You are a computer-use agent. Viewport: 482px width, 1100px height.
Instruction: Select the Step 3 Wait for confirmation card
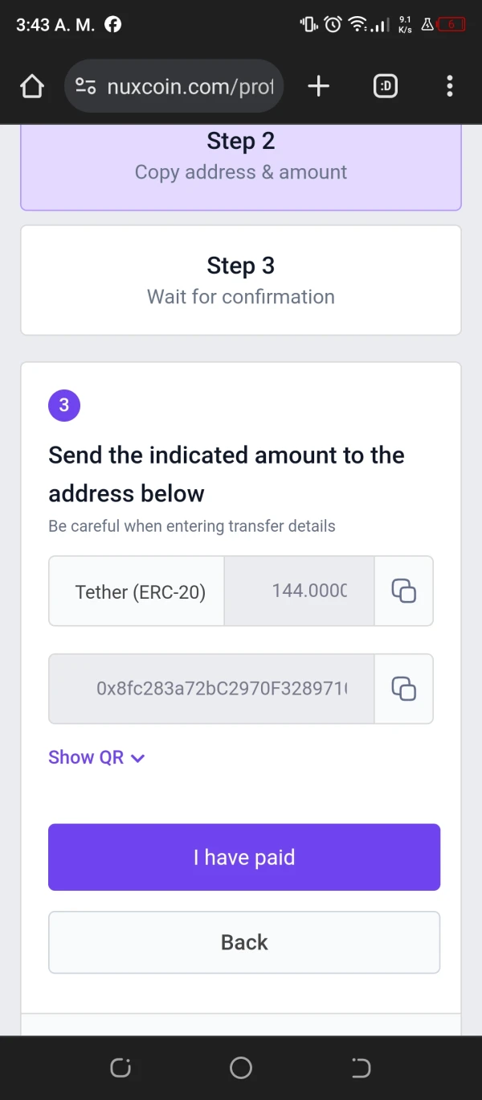(x=241, y=280)
